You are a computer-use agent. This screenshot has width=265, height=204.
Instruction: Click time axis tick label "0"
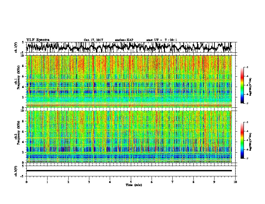(26, 182)
